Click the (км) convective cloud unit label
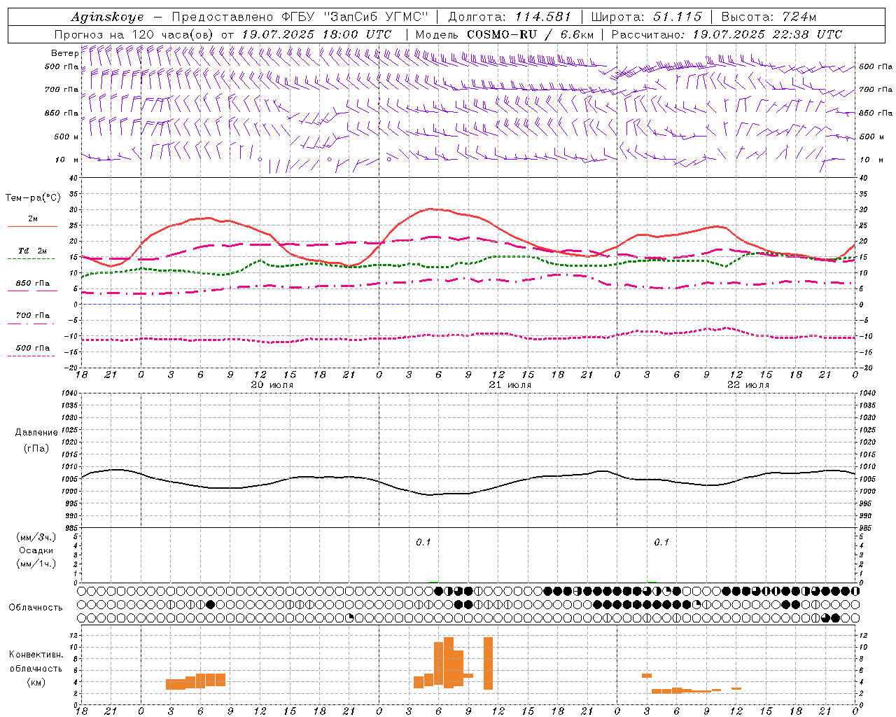896x717 pixels. tap(36, 682)
